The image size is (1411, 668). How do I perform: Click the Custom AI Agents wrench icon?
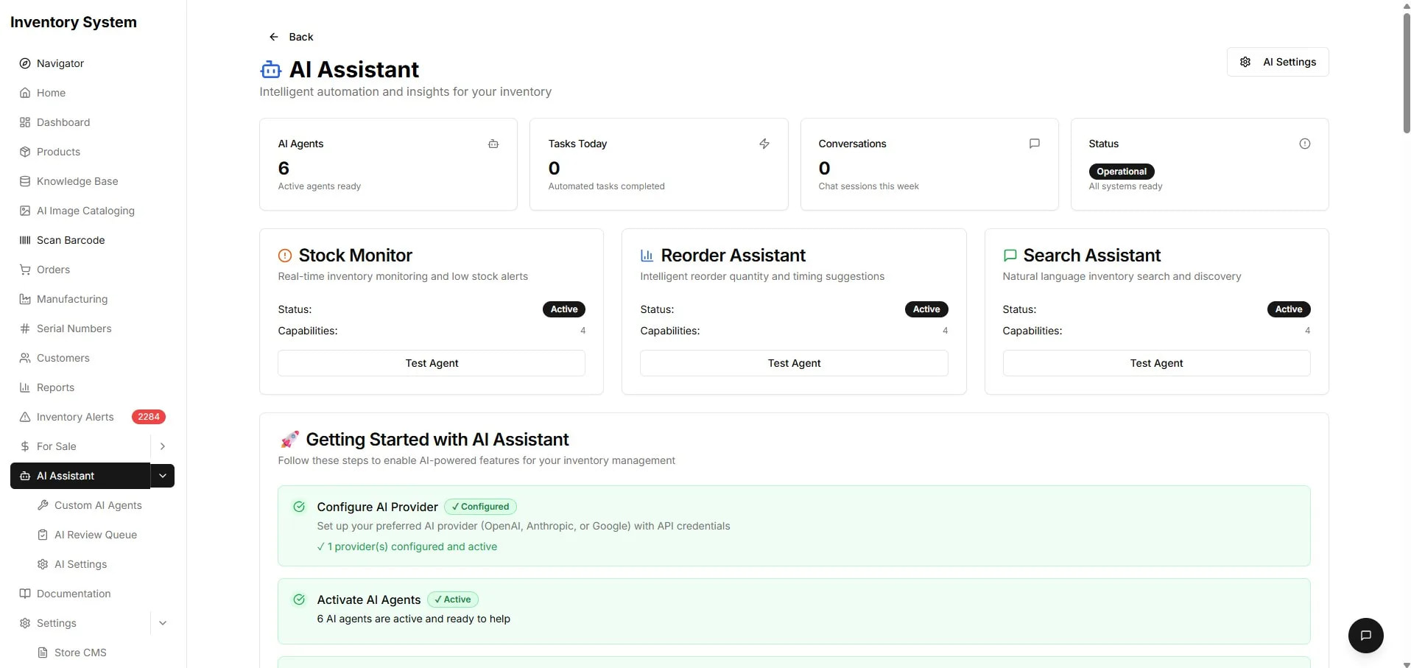pos(43,505)
